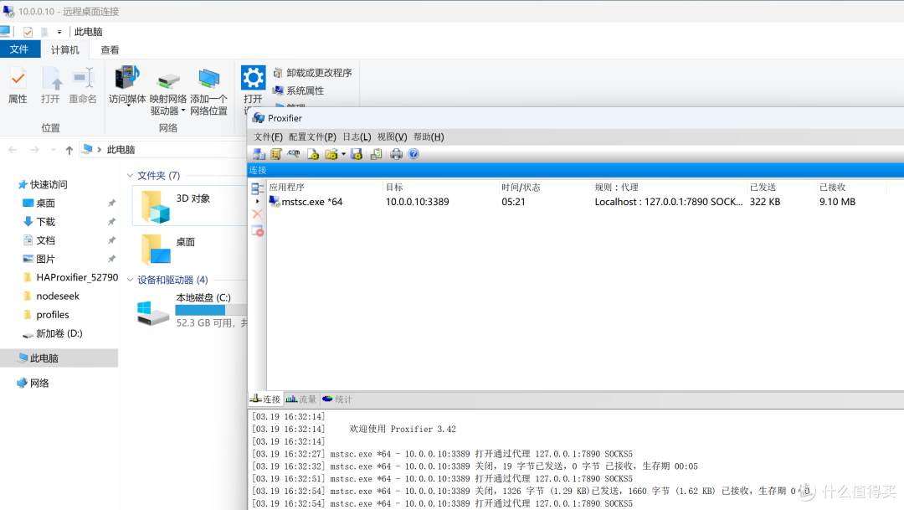The width and height of the screenshot is (904, 510).
Task: Open the 3D 对象 folder
Action: pyautogui.click(x=190, y=205)
